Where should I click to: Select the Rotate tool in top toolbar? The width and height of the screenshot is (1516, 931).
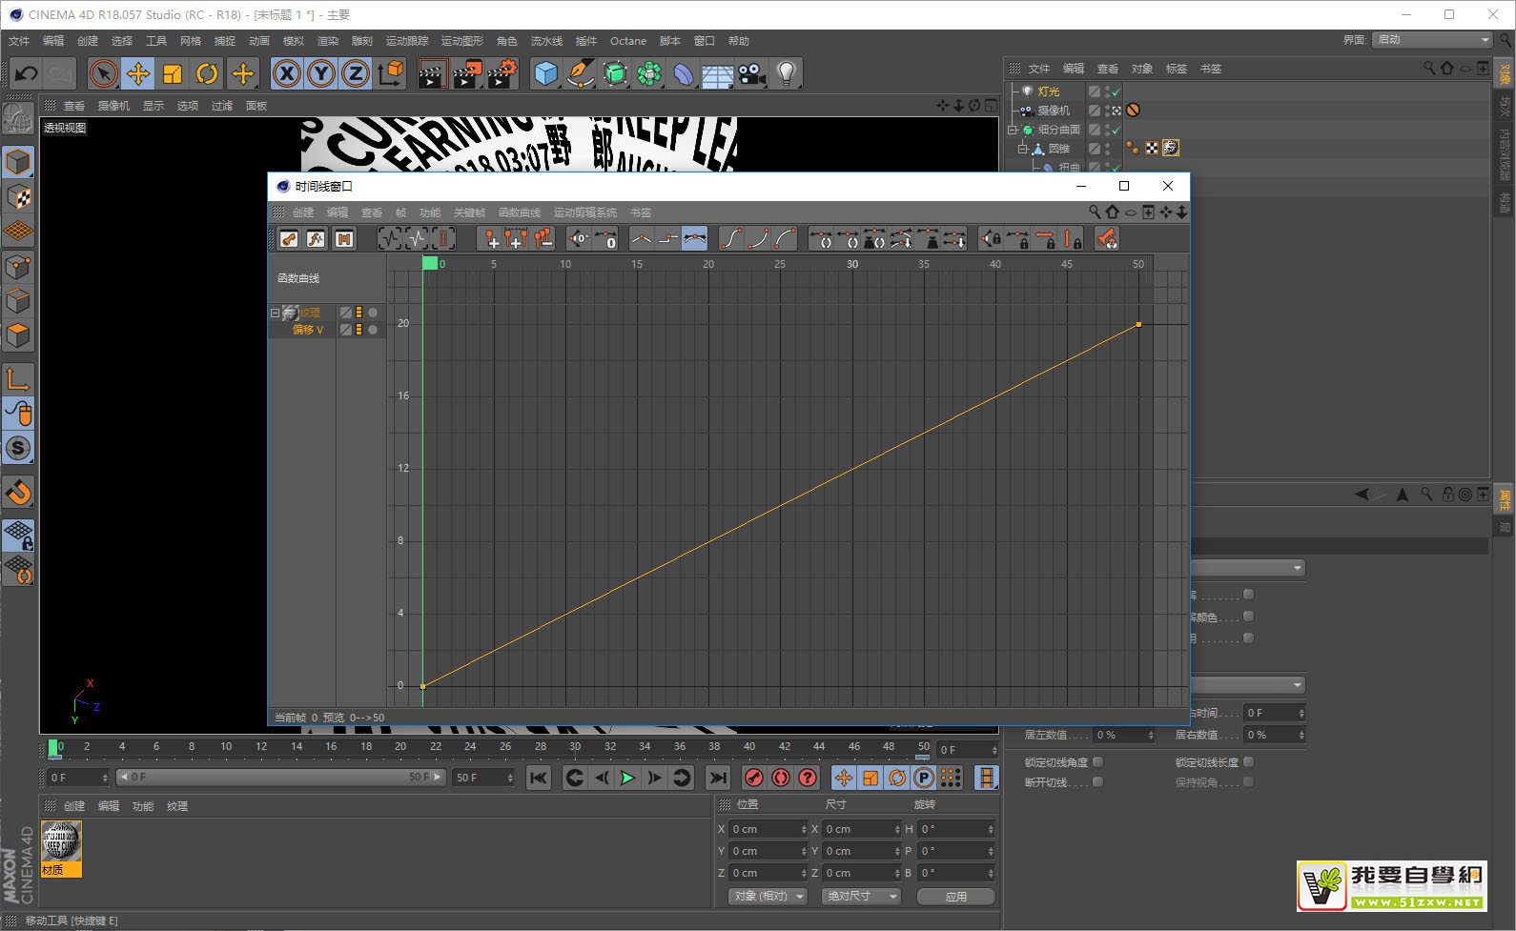tap(207, 73)
